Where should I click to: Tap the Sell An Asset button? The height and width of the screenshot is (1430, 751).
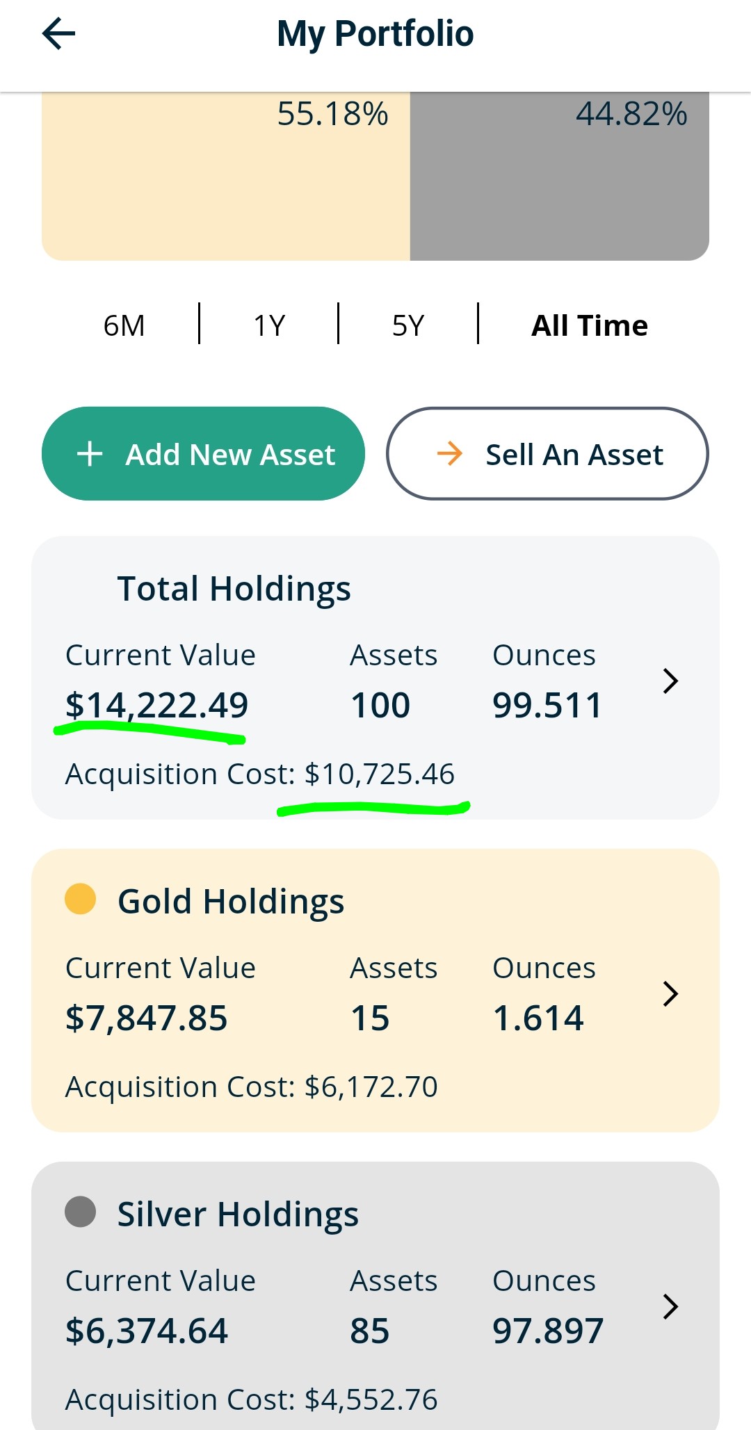coord(547,453)
